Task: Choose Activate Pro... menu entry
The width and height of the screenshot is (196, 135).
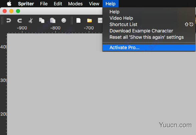Action: [x=149, y=47]
